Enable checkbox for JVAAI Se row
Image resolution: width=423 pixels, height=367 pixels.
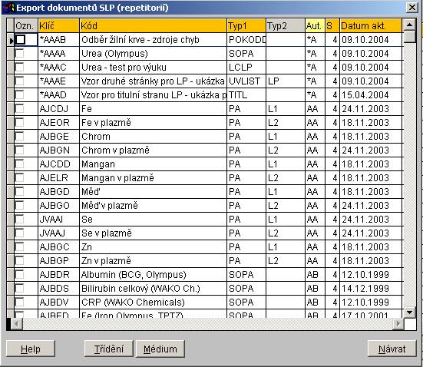click(19, 219)
